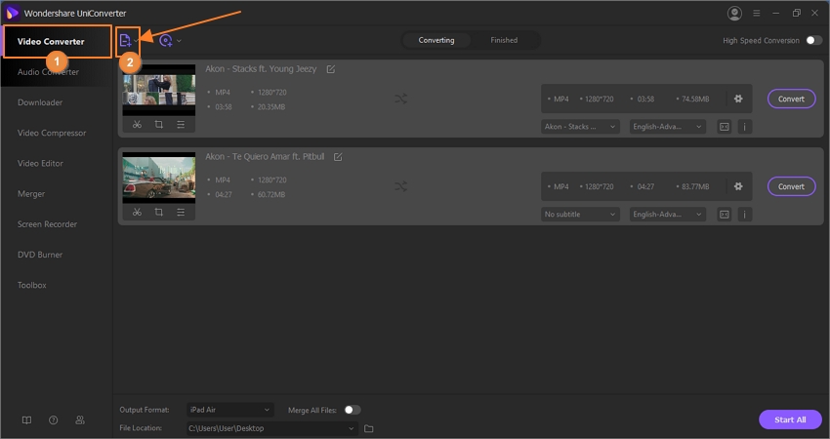
Task: Open Output Format dropdown showing iPad Air
Action: pos(230,410)
